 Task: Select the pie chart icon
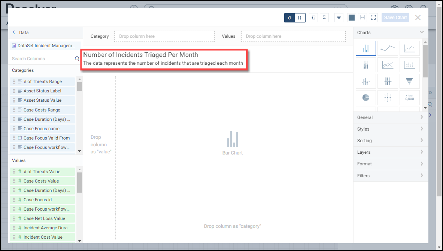(365, 98)
